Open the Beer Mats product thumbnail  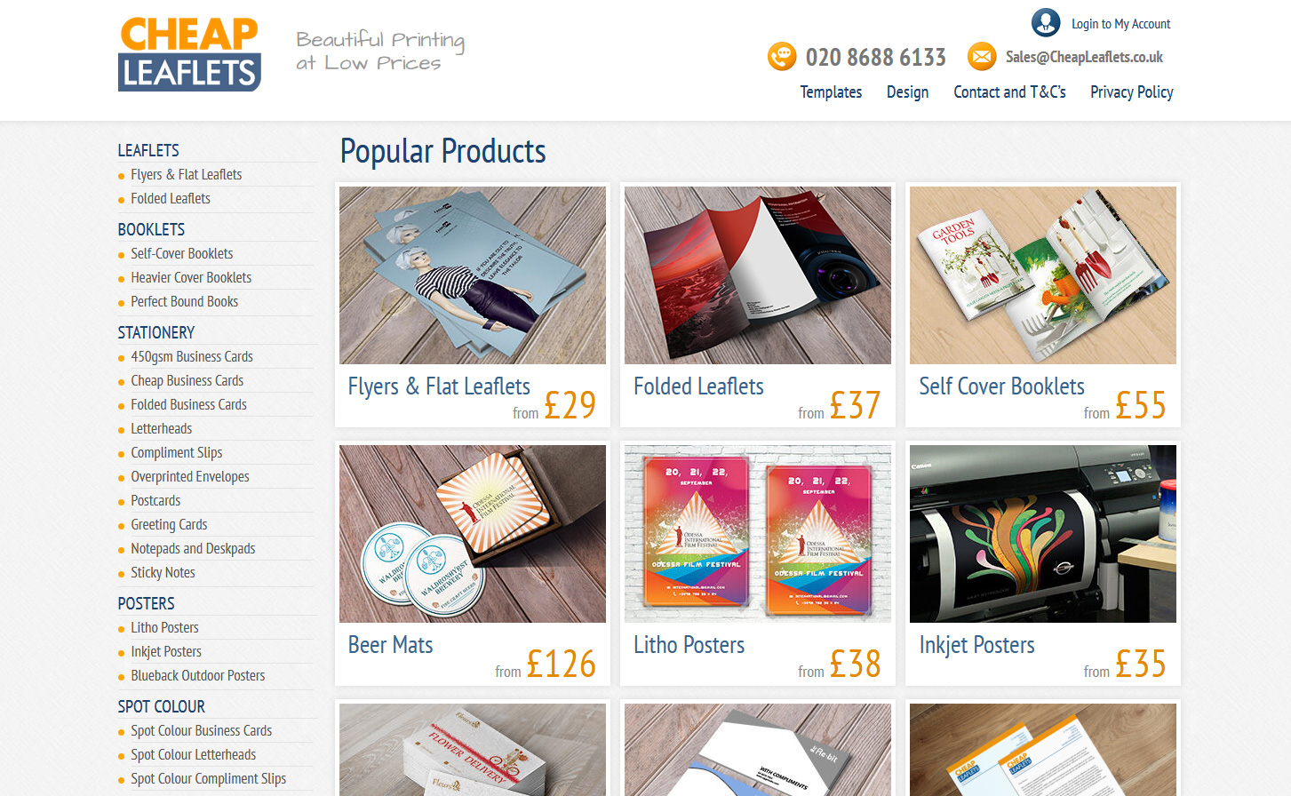(x=473, y=534)
